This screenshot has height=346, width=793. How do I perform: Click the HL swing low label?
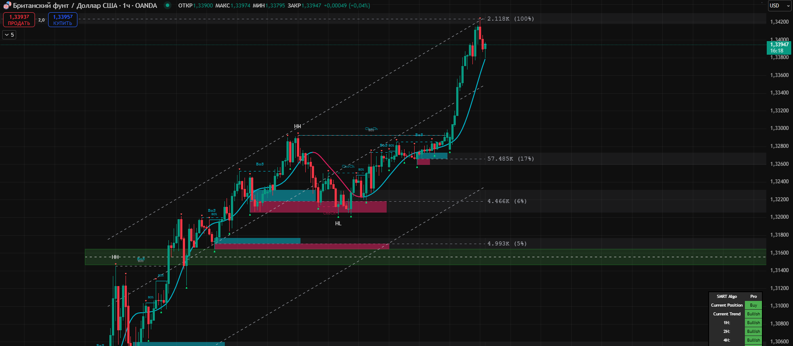pyautogui.click(x=338, y=224)
